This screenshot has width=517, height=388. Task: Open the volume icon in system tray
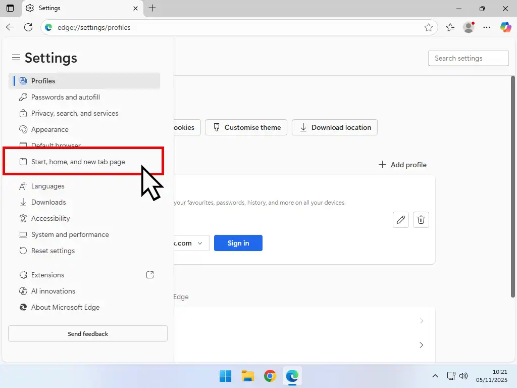point(463,376)
